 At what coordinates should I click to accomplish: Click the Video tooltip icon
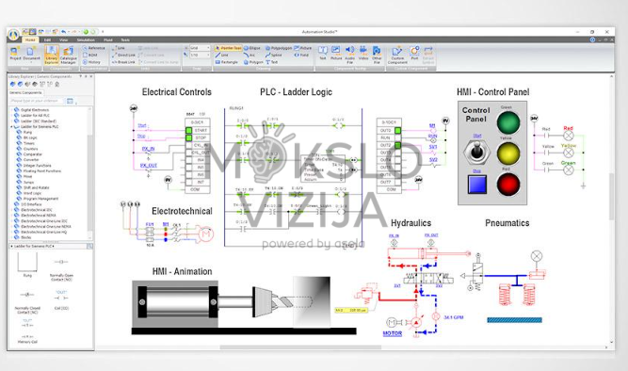tap(362, 53)
